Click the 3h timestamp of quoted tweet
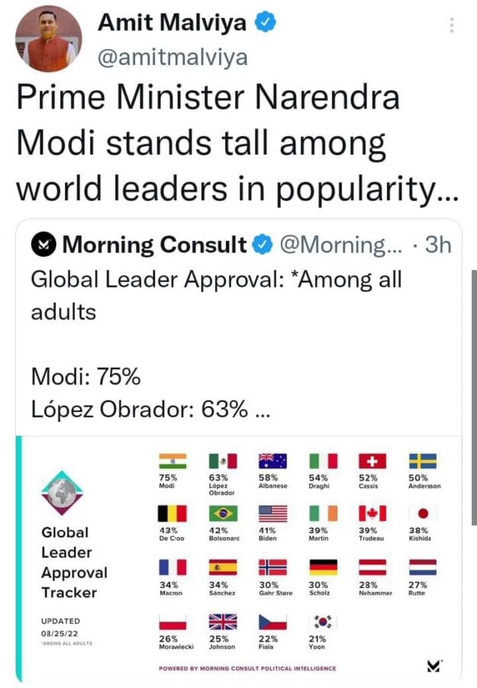 tap(438, 245)
